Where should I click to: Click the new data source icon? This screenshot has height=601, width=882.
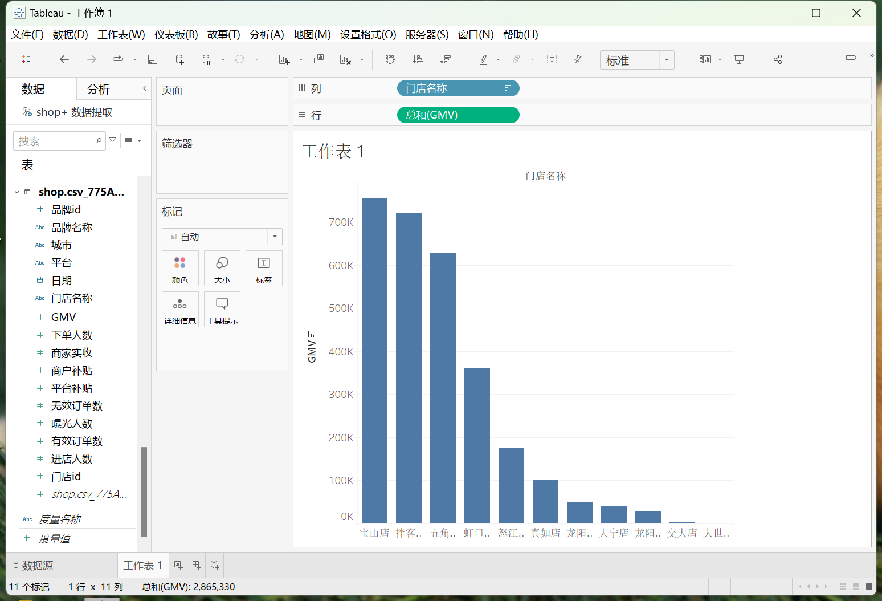179,59
